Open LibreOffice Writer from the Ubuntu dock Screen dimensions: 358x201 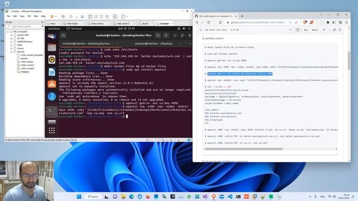tap(52, 72)
